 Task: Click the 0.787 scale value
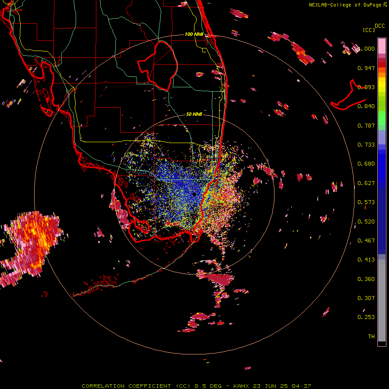(366, 125)
